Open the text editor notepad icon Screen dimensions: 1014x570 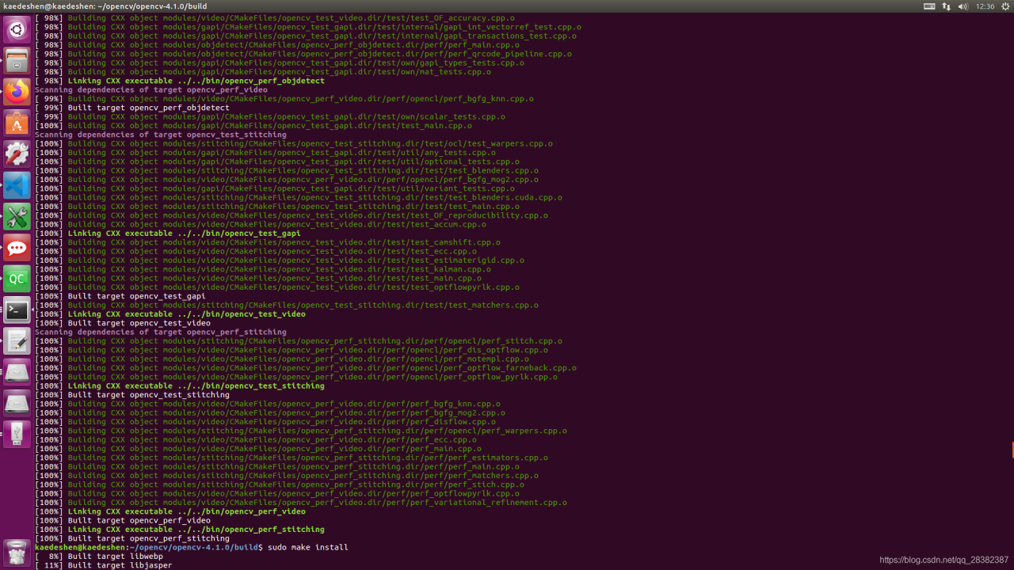17,341
